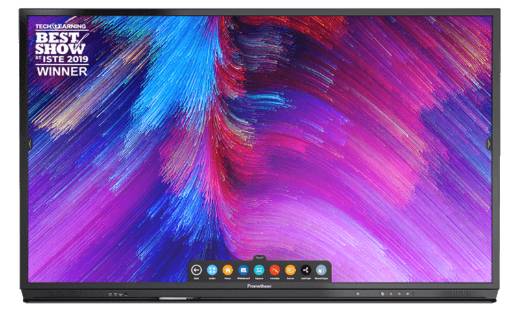The width and height of the screenshot is (519, 331).
Task: Click the Home text label in the dock
Action: click(227, 278)
